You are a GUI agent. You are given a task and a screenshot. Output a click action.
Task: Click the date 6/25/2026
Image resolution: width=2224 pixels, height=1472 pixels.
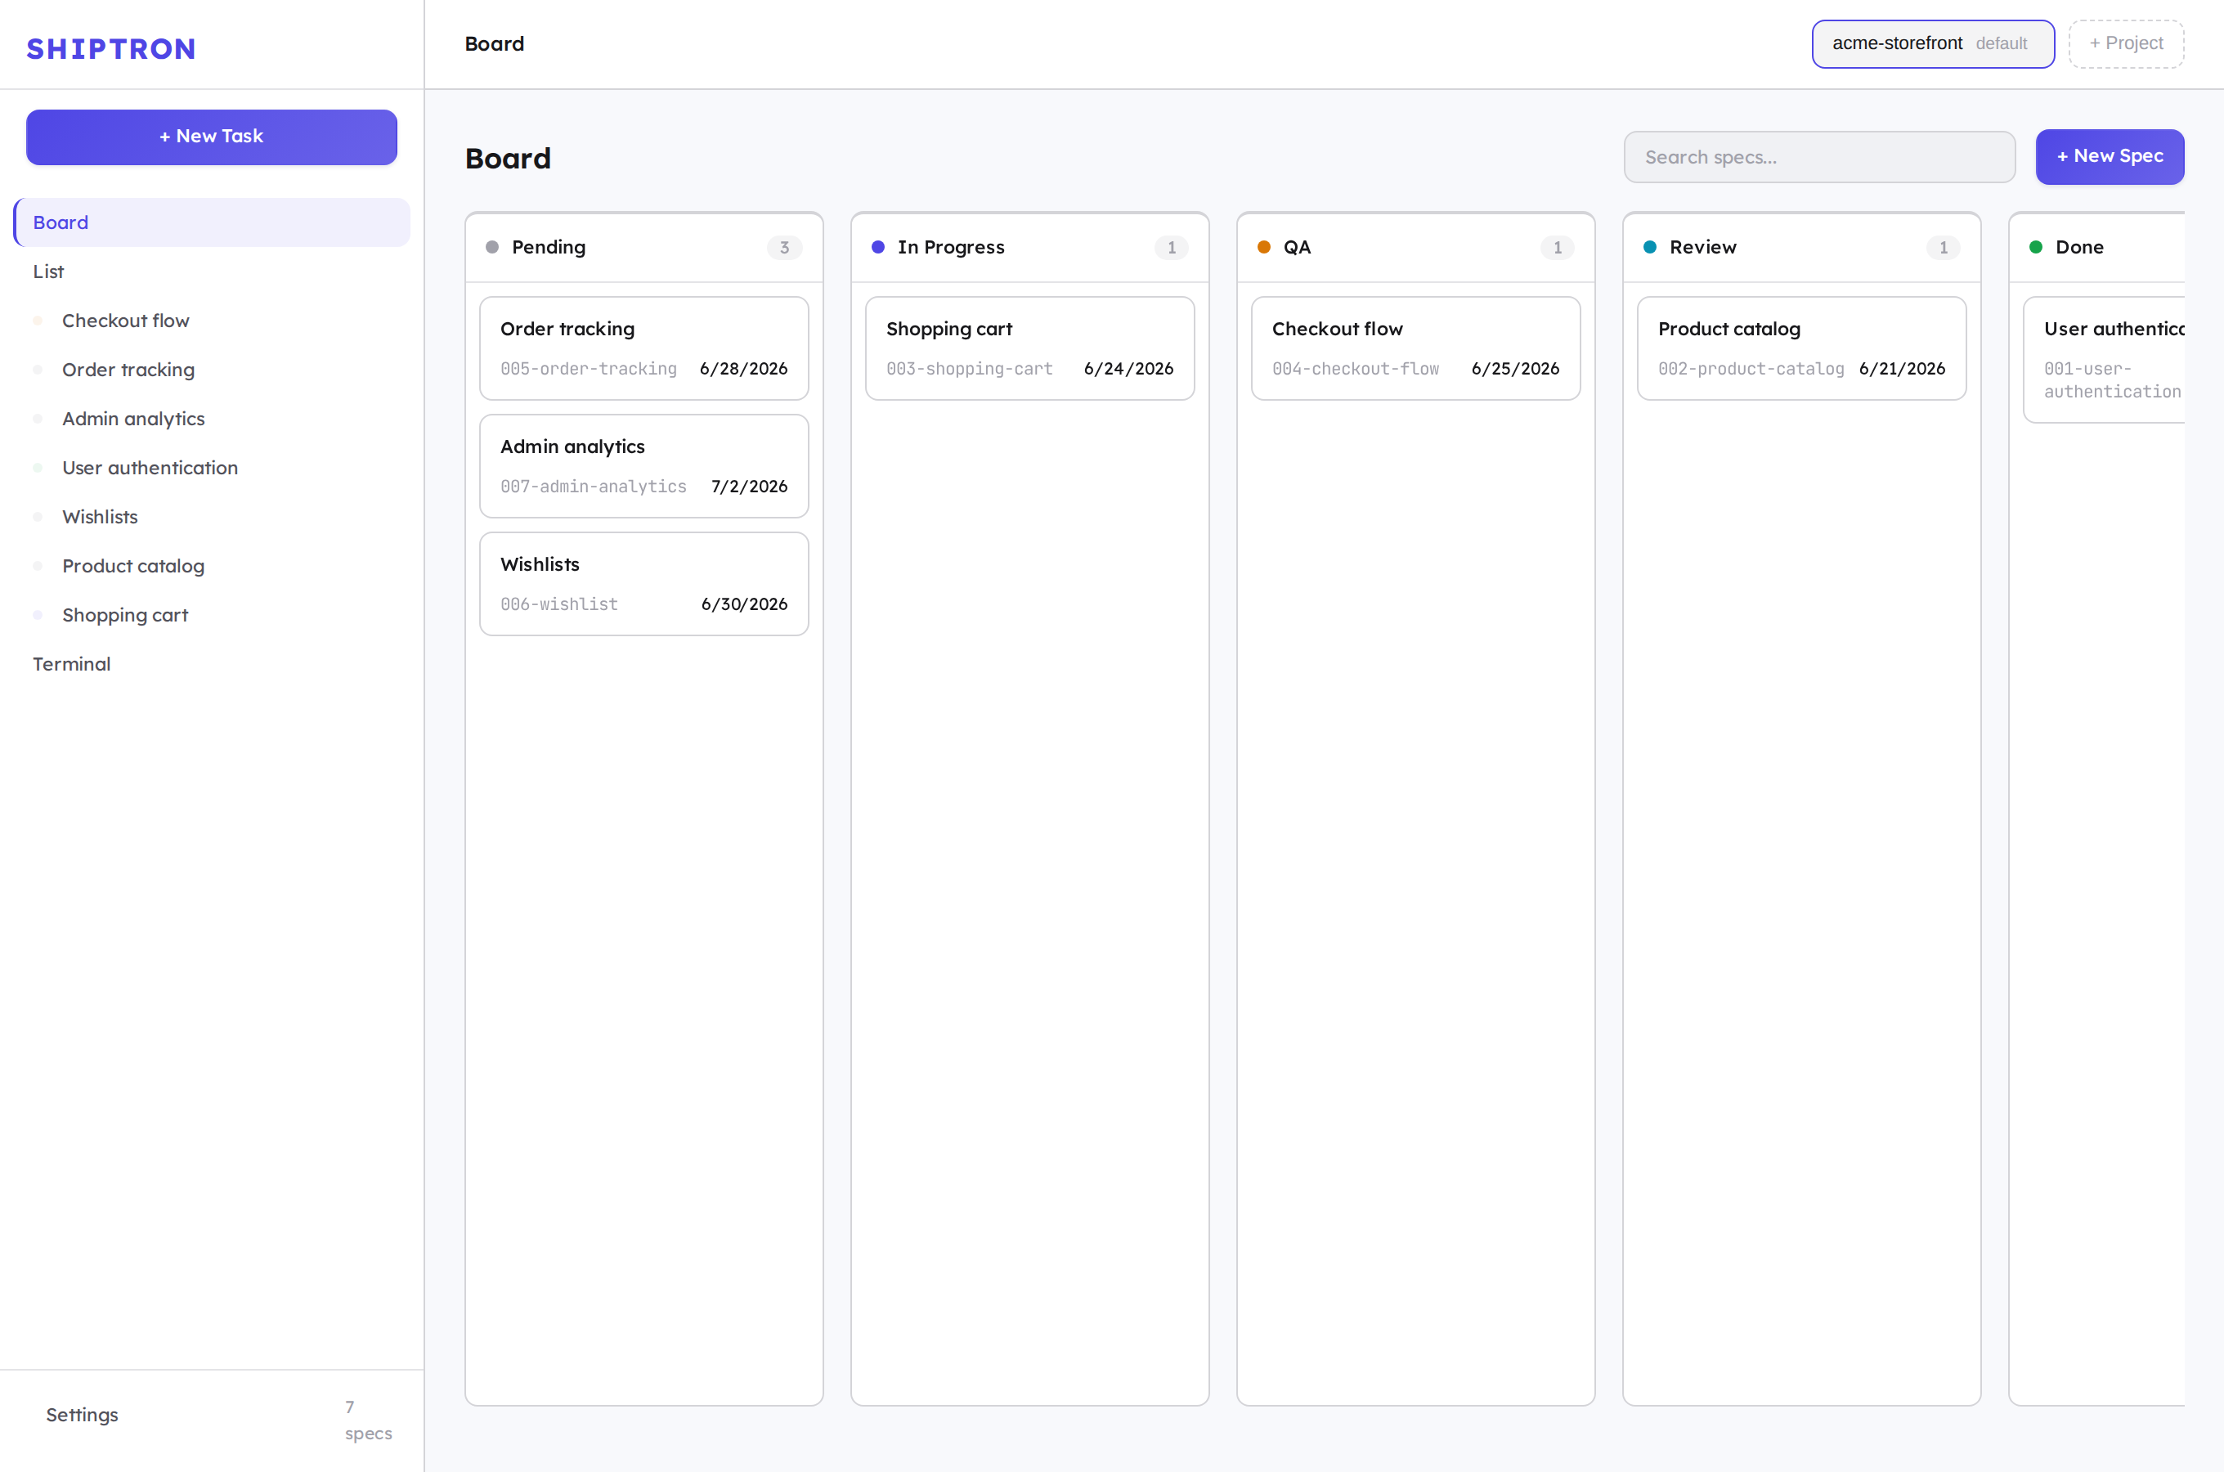coord(1516,369)
